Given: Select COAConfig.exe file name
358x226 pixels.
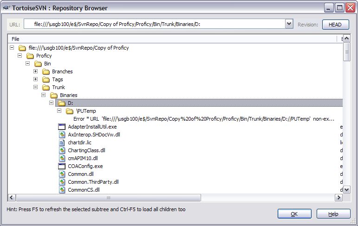Looking at the screenshot, I should tap(85, 166).
